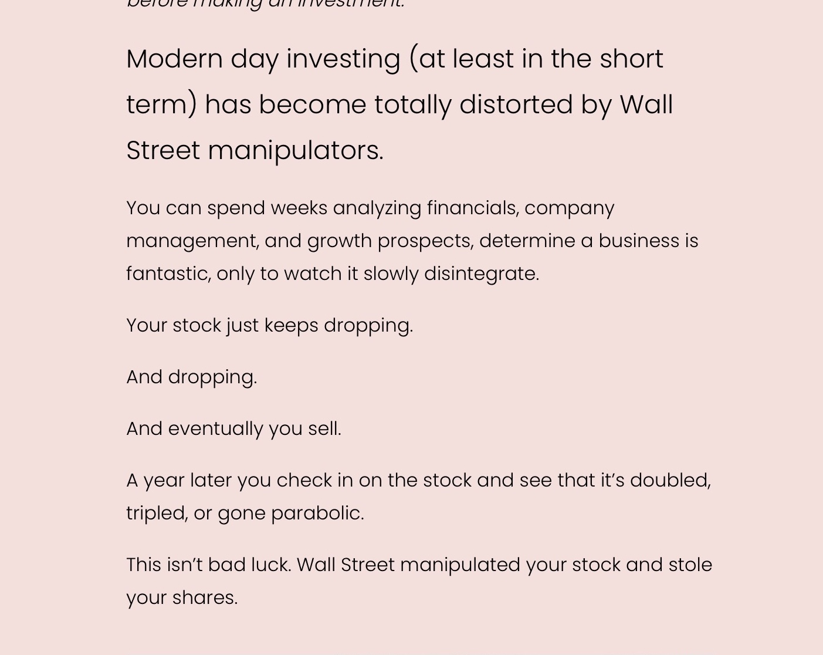Click the line 'And eventually you sell.'
This screenshot has height=655, width=823.
tap(233, 428)
